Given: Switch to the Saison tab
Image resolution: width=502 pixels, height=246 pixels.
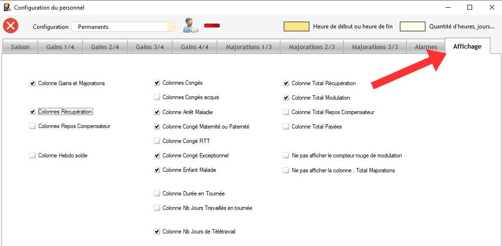Looking at the screenshot, I should click(x=20, y=47).
